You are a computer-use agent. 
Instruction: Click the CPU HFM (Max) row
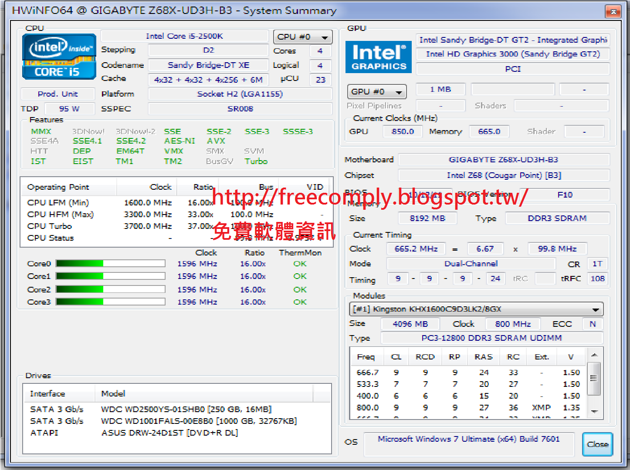[176, 215]
